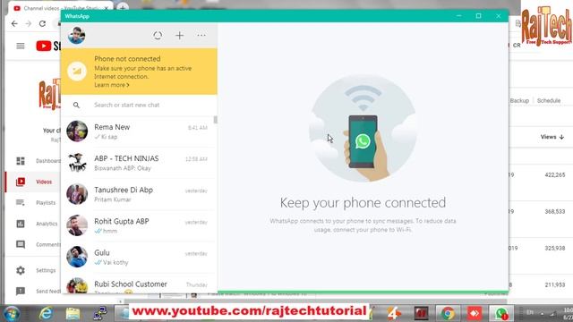Open WhatsApp three-dot menu
This screenshot has height=322, width=573.
coord(201,36)
